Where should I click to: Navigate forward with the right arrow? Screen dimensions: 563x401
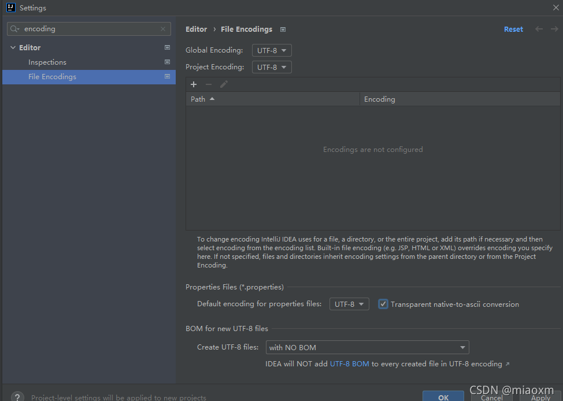554,29
